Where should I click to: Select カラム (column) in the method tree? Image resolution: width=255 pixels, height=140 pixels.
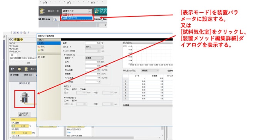[43, 47]
